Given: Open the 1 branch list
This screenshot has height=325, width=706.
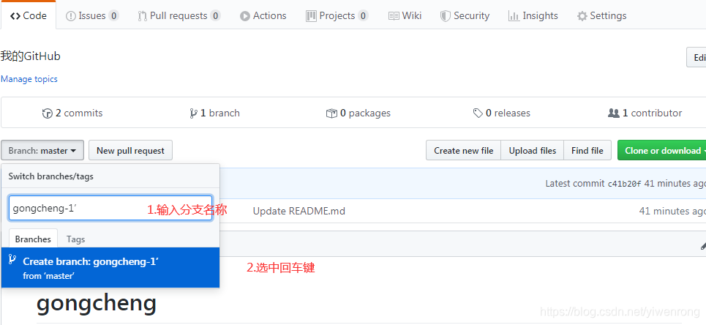Looking at the screenshot, I should [215, 113].
